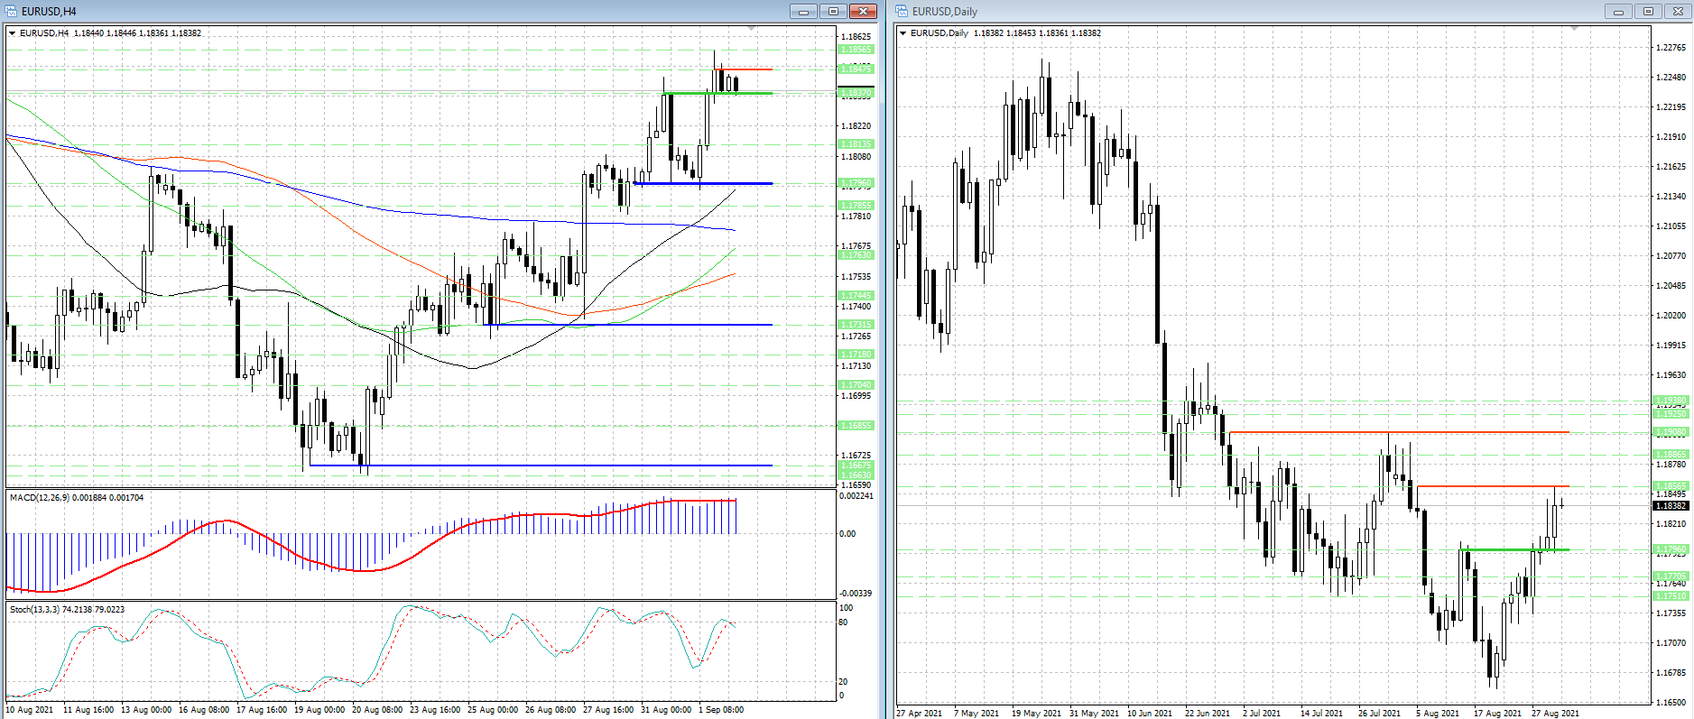Click the green 1.18565 price label on H4 axis
This screenshot has width=1694, height=719.
[856, 50]
